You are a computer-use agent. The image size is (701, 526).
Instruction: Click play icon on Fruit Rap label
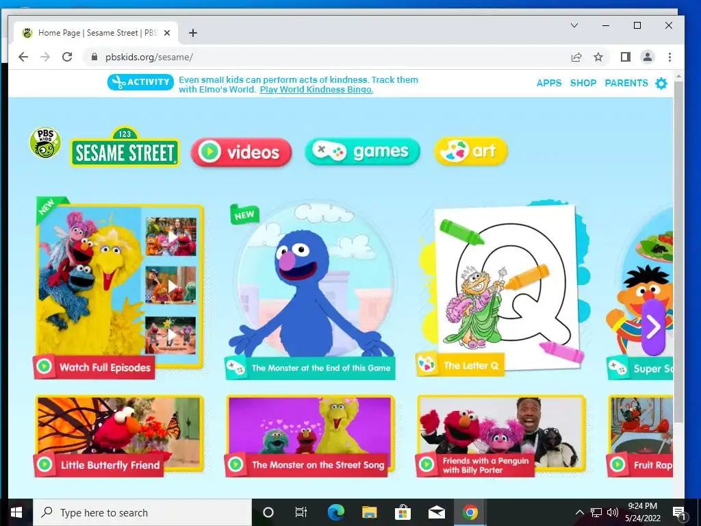pyautogui.click(x=618, y=465)
